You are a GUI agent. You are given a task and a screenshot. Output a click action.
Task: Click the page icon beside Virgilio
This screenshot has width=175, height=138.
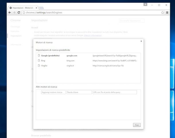click(x=39, y=66)
